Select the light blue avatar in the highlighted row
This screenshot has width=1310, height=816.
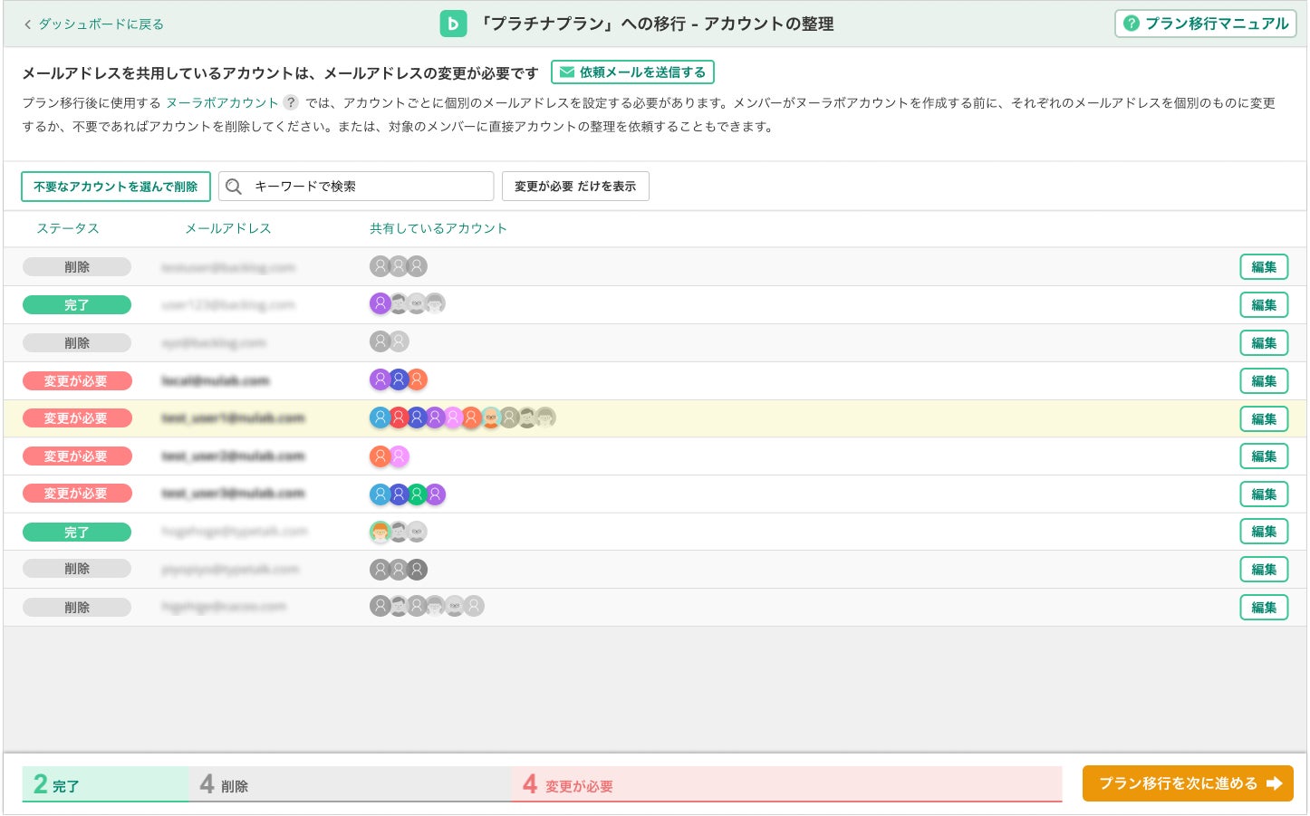coord(380,418)
